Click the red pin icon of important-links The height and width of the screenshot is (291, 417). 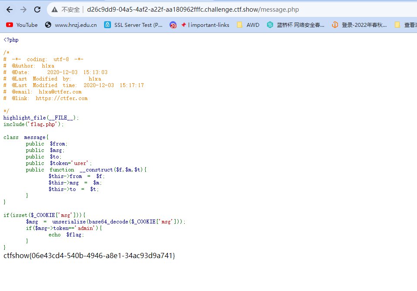coord(183,25)
